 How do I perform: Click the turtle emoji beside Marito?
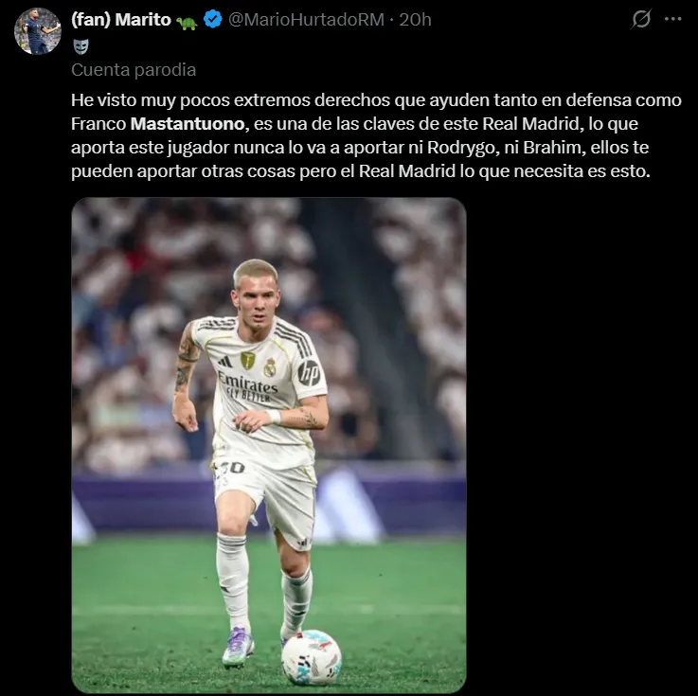(187, 21)
